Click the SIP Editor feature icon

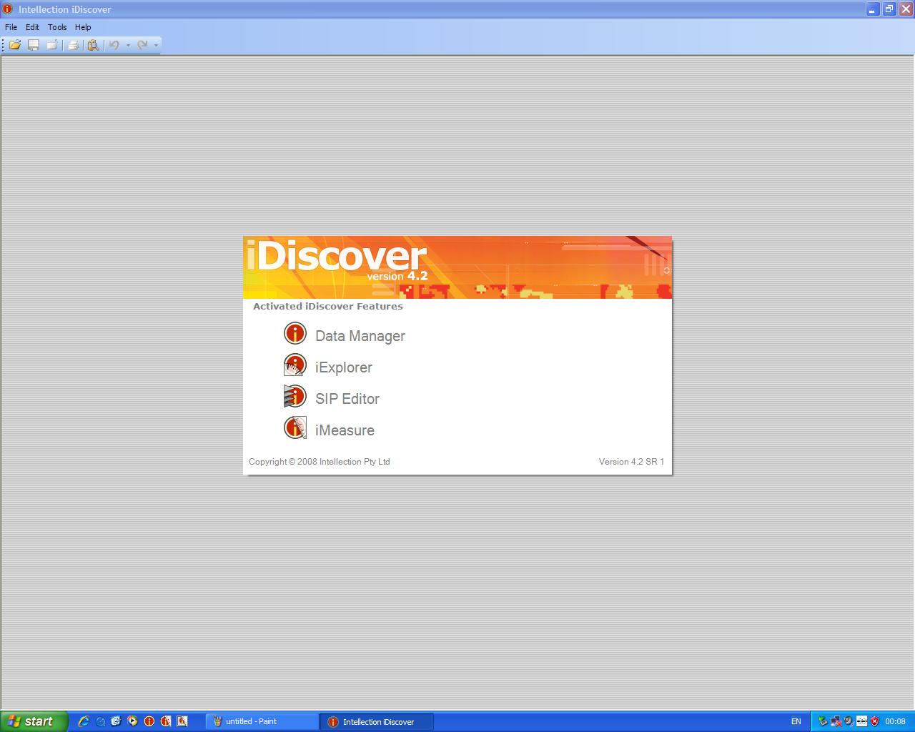tap(295, 397)
